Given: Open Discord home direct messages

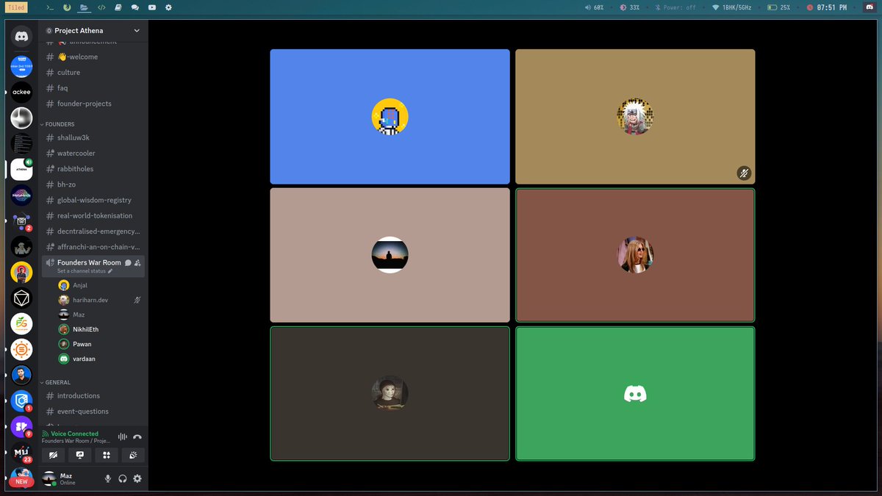Looking at the screenshot, I should tap(21, 36).
